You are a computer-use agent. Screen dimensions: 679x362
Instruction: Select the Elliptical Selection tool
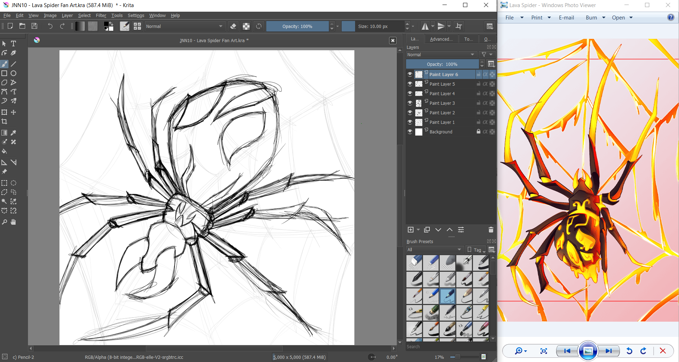point(13,183)
